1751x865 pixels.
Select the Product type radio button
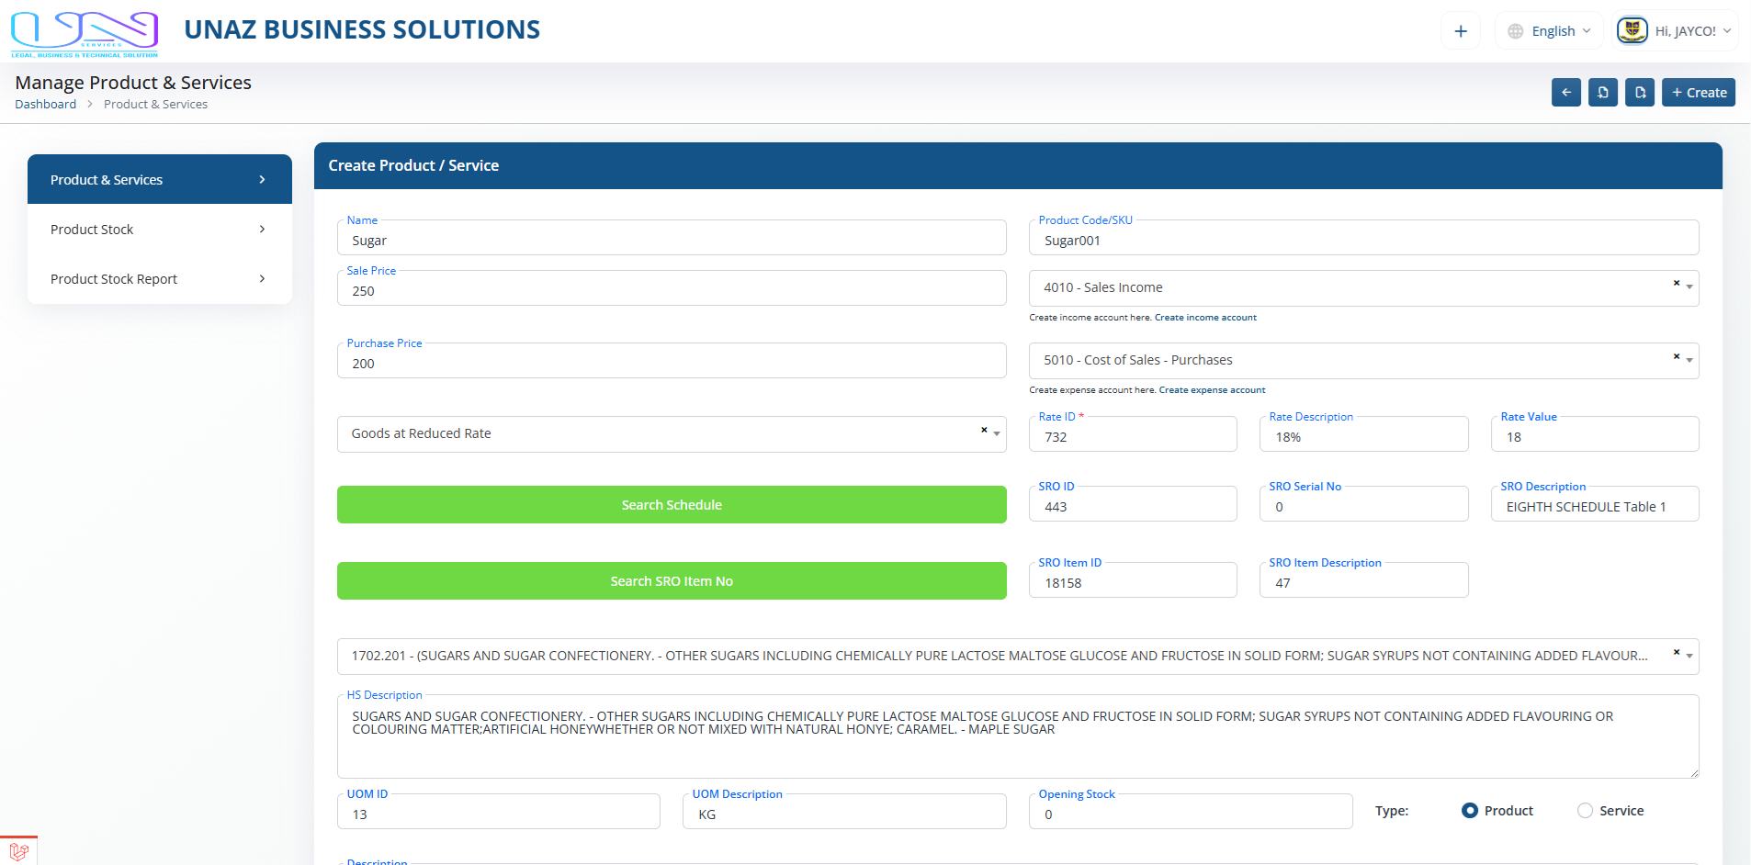pos(1470,811)
